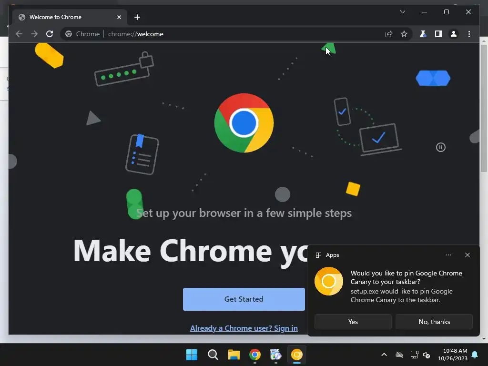Open the notification bell

coord(475,355)
